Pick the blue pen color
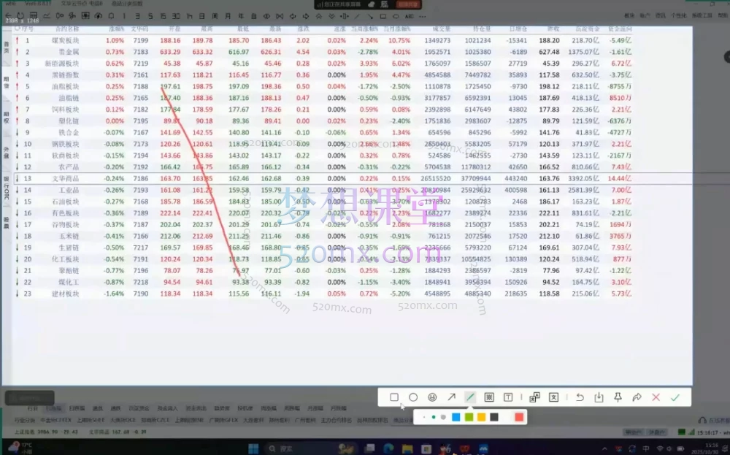This screenshot has height=455, width=730. tap(456, 417)
